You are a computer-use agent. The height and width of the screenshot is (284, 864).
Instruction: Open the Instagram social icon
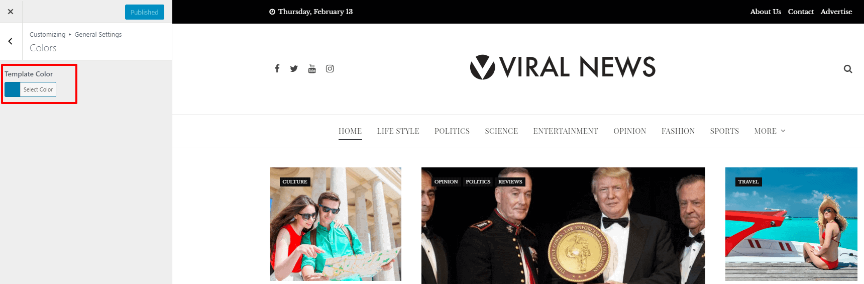pos(330,69)
